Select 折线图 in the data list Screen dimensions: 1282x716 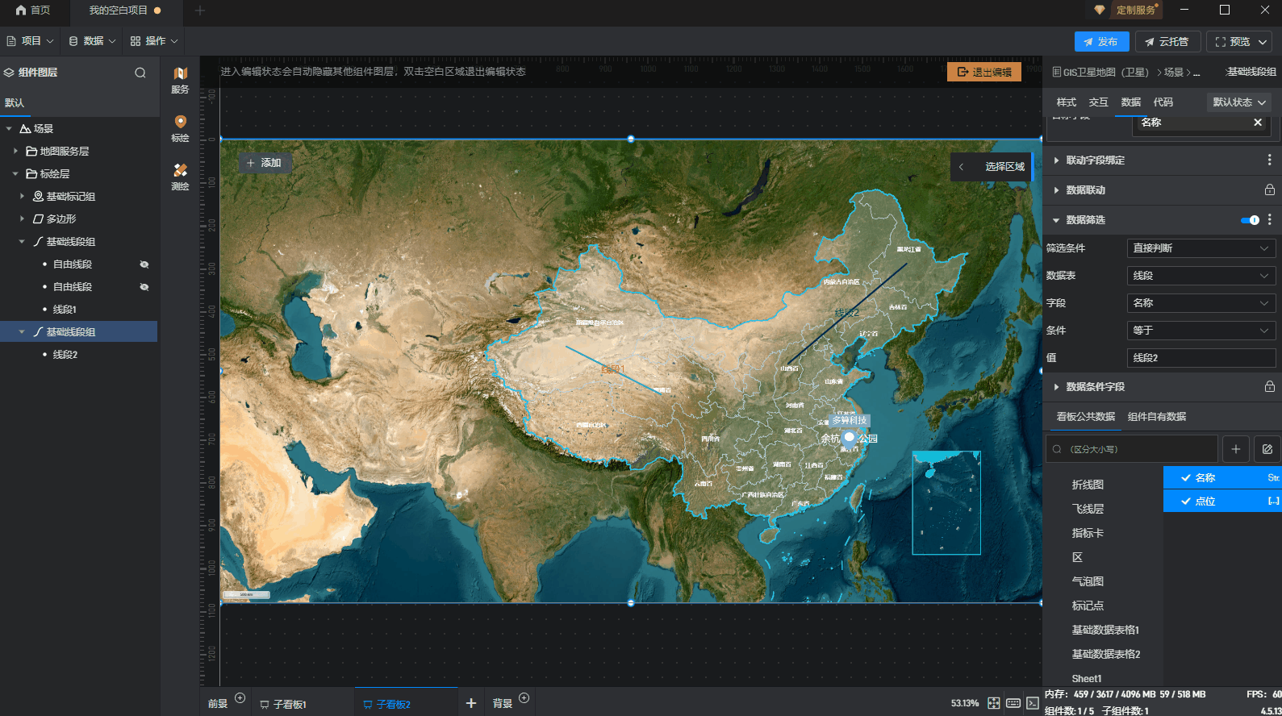[1088, 485]
